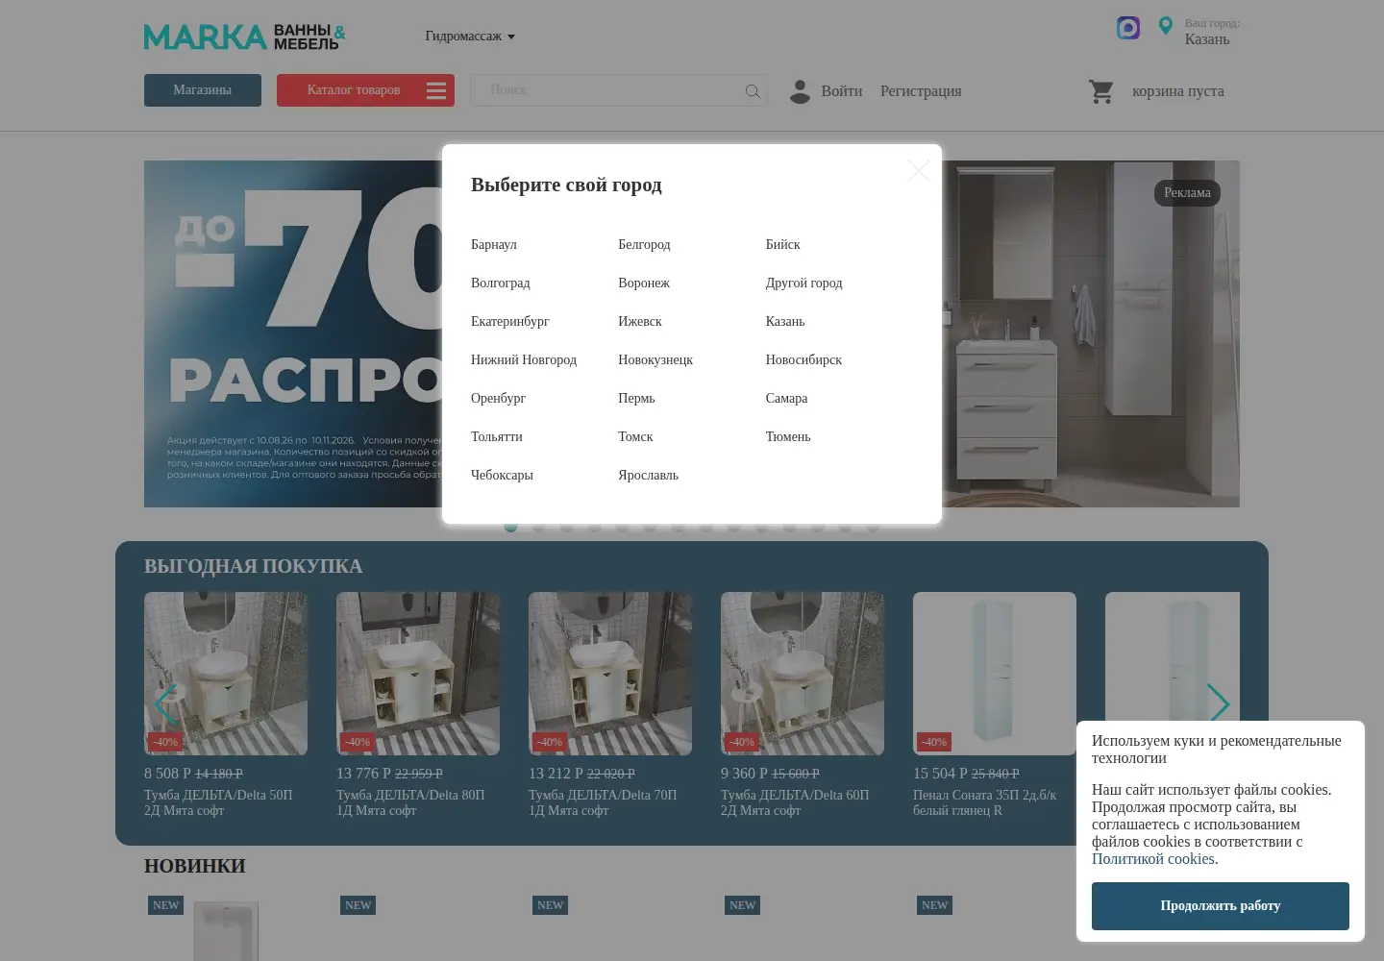
Task: Click Тумба ДЕЛЬТА/Delta 70П 1Д title
Action: click(x=603, y=803)
